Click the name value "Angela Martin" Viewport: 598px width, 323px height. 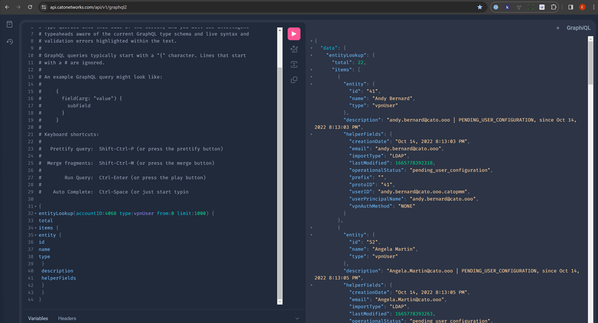(395, 249)
